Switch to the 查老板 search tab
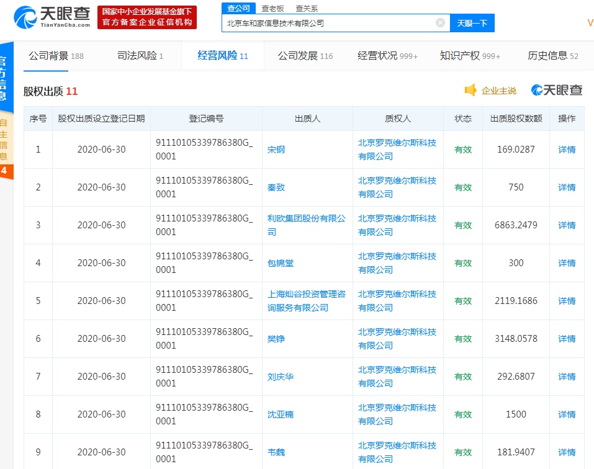This screenshot has height=469, width=594. pos(272,8)
